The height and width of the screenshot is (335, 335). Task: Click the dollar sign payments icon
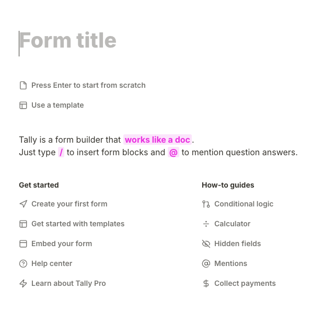(x=206, y=283)
